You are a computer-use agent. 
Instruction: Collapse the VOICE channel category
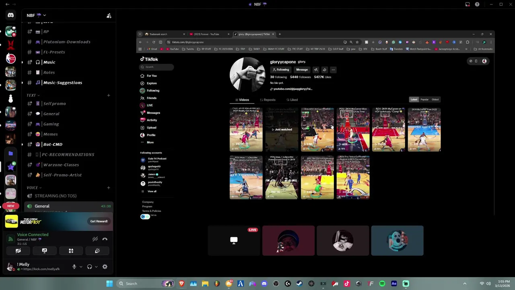click(x=34, y=188)
